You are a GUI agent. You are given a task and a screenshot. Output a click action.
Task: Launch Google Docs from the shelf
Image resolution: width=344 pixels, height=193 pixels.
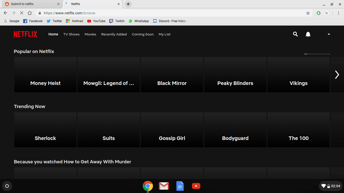(180, 186)
